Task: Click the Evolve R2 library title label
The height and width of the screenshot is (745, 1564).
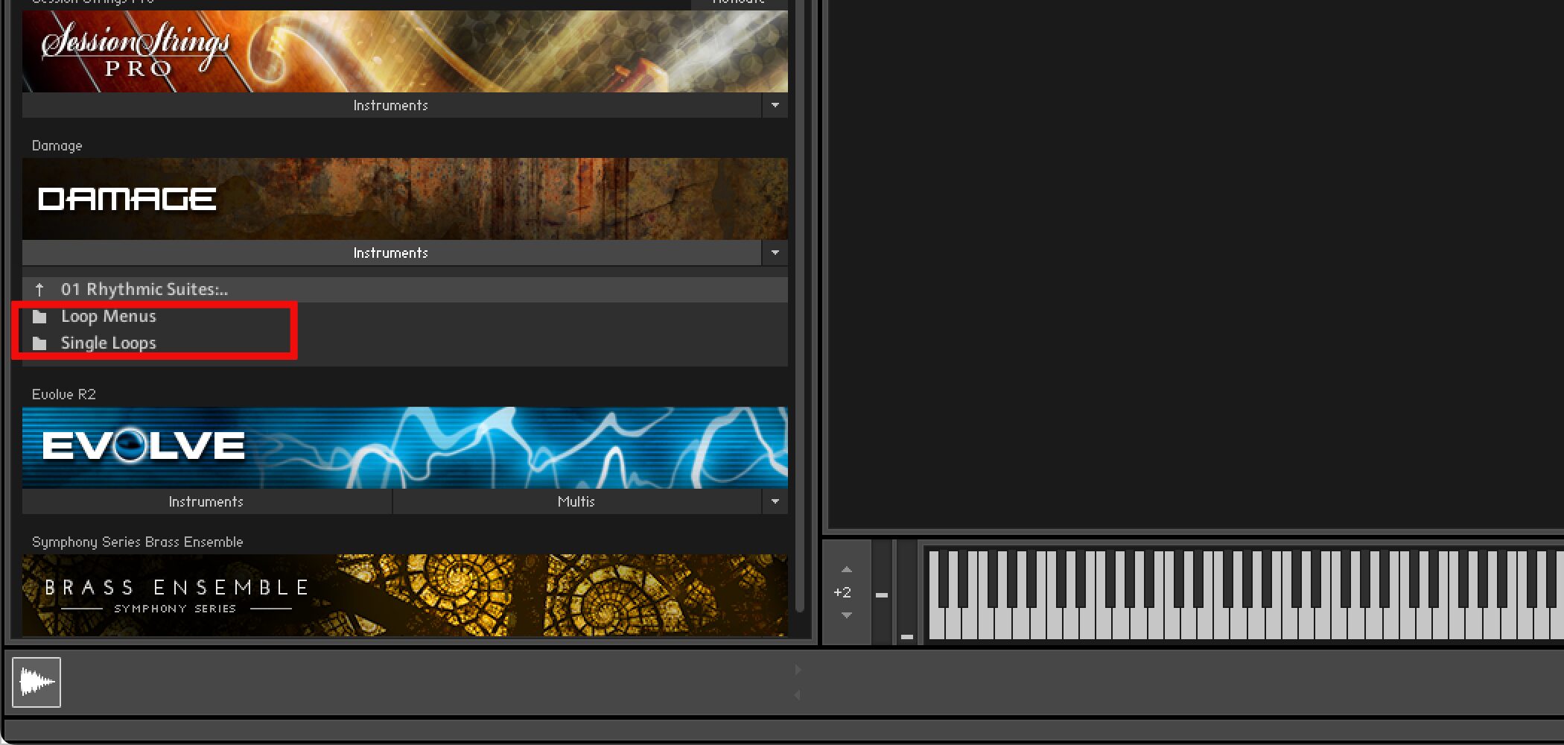Action: pos(64,395)
